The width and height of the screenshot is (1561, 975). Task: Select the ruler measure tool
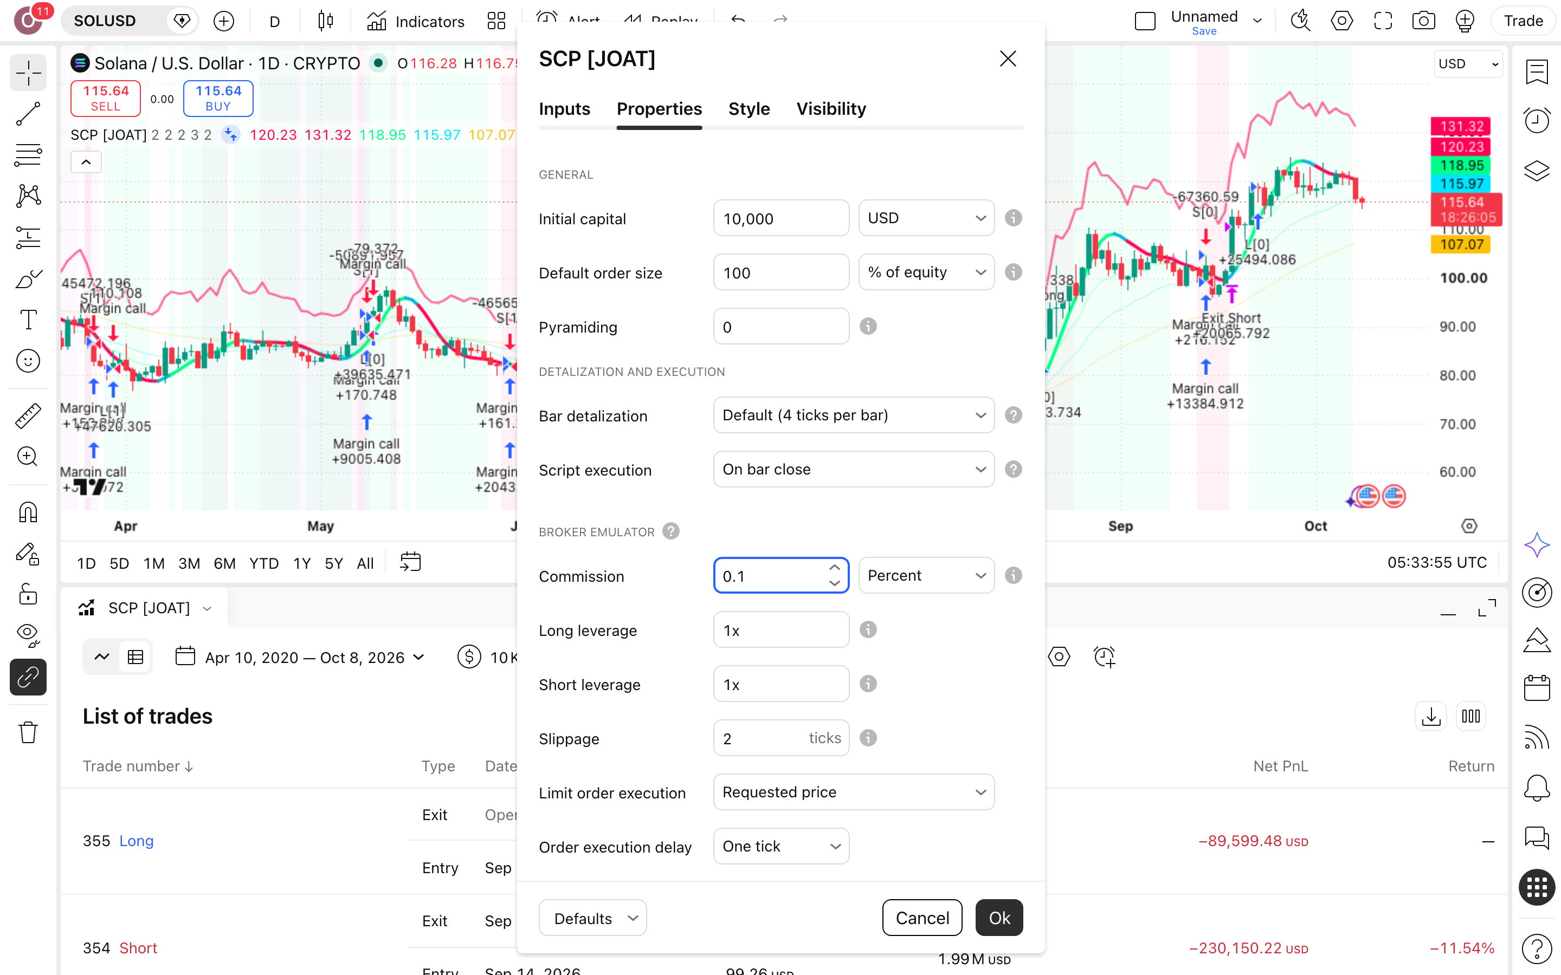point(28,415)
